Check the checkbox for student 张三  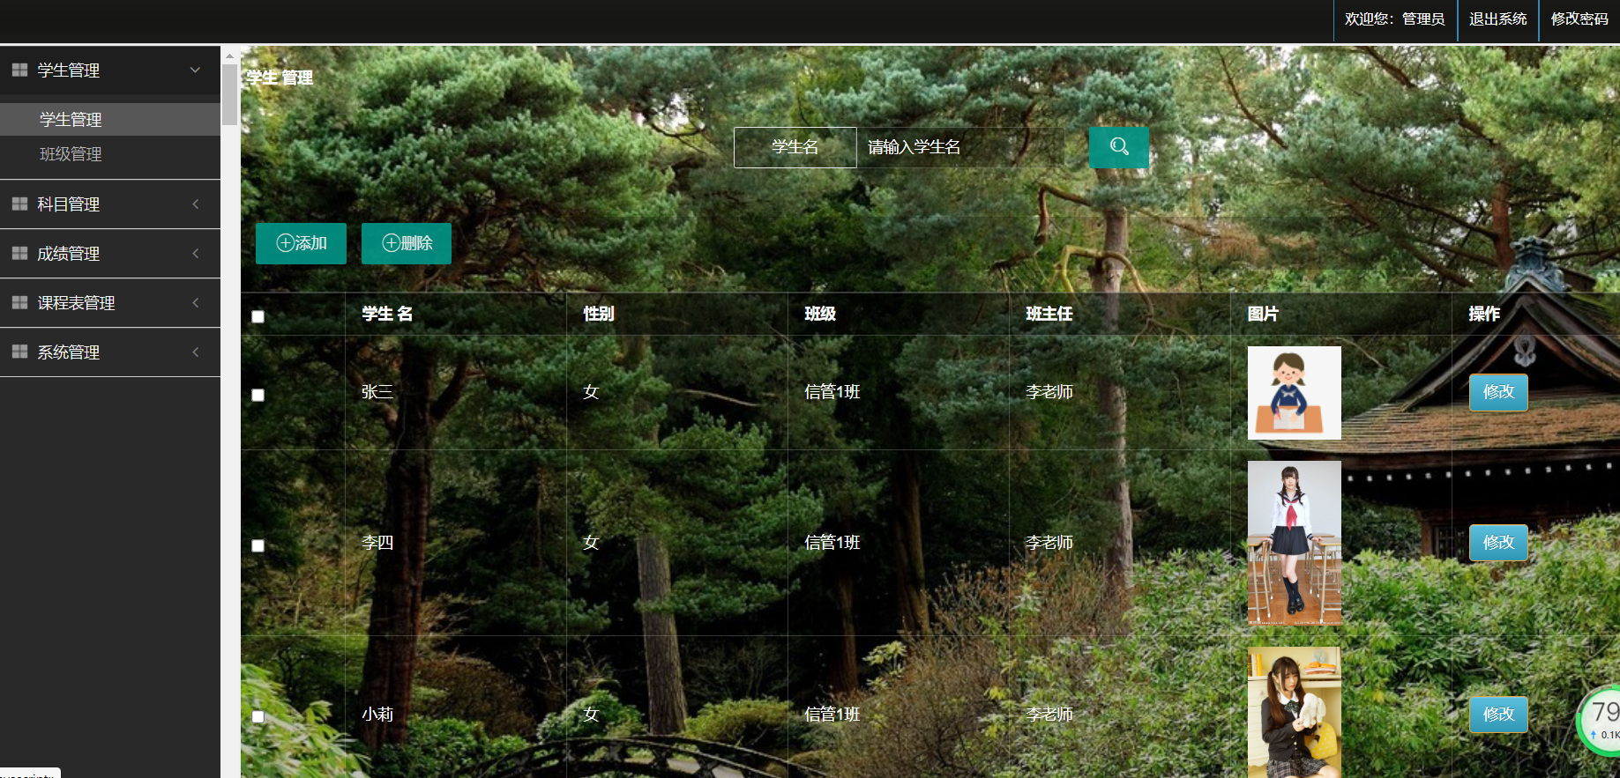(258, 395)
